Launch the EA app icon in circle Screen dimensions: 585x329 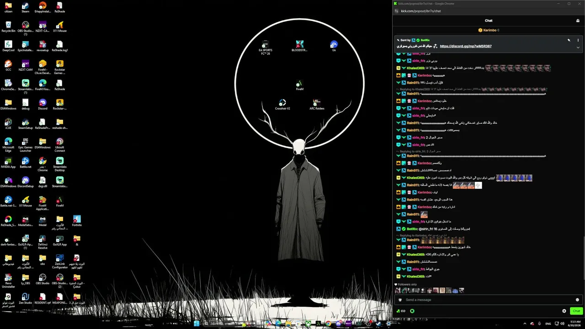334,46
